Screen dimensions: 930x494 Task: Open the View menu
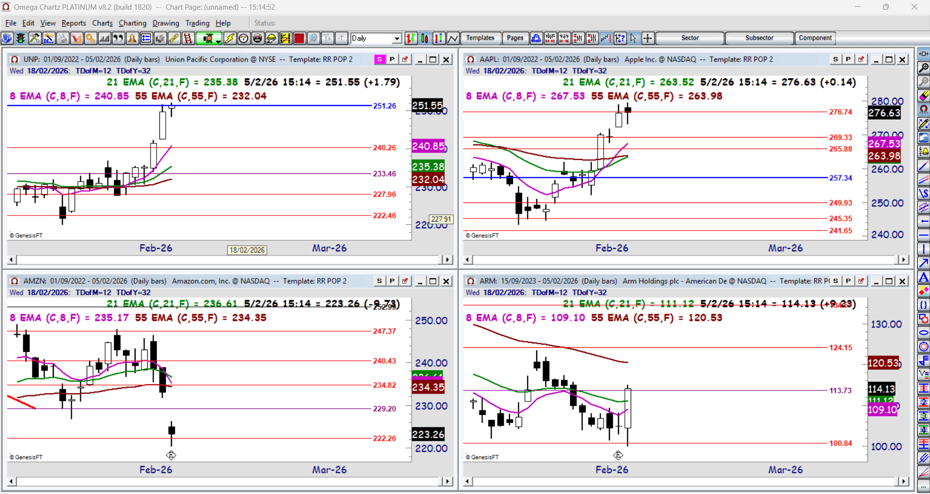[x=48, y=23]
